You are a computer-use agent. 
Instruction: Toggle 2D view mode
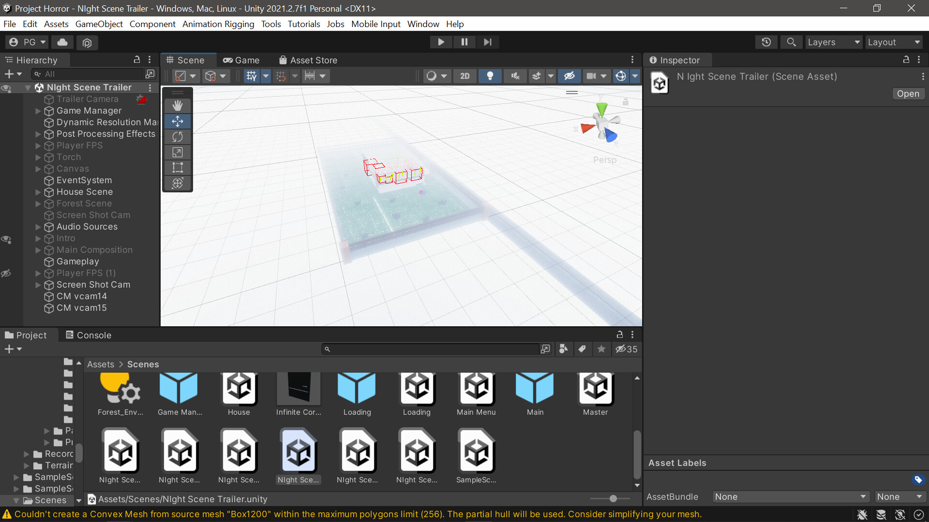click(464, 76)
